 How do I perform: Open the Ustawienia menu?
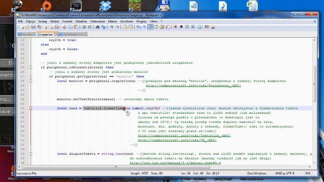[97, 21]
